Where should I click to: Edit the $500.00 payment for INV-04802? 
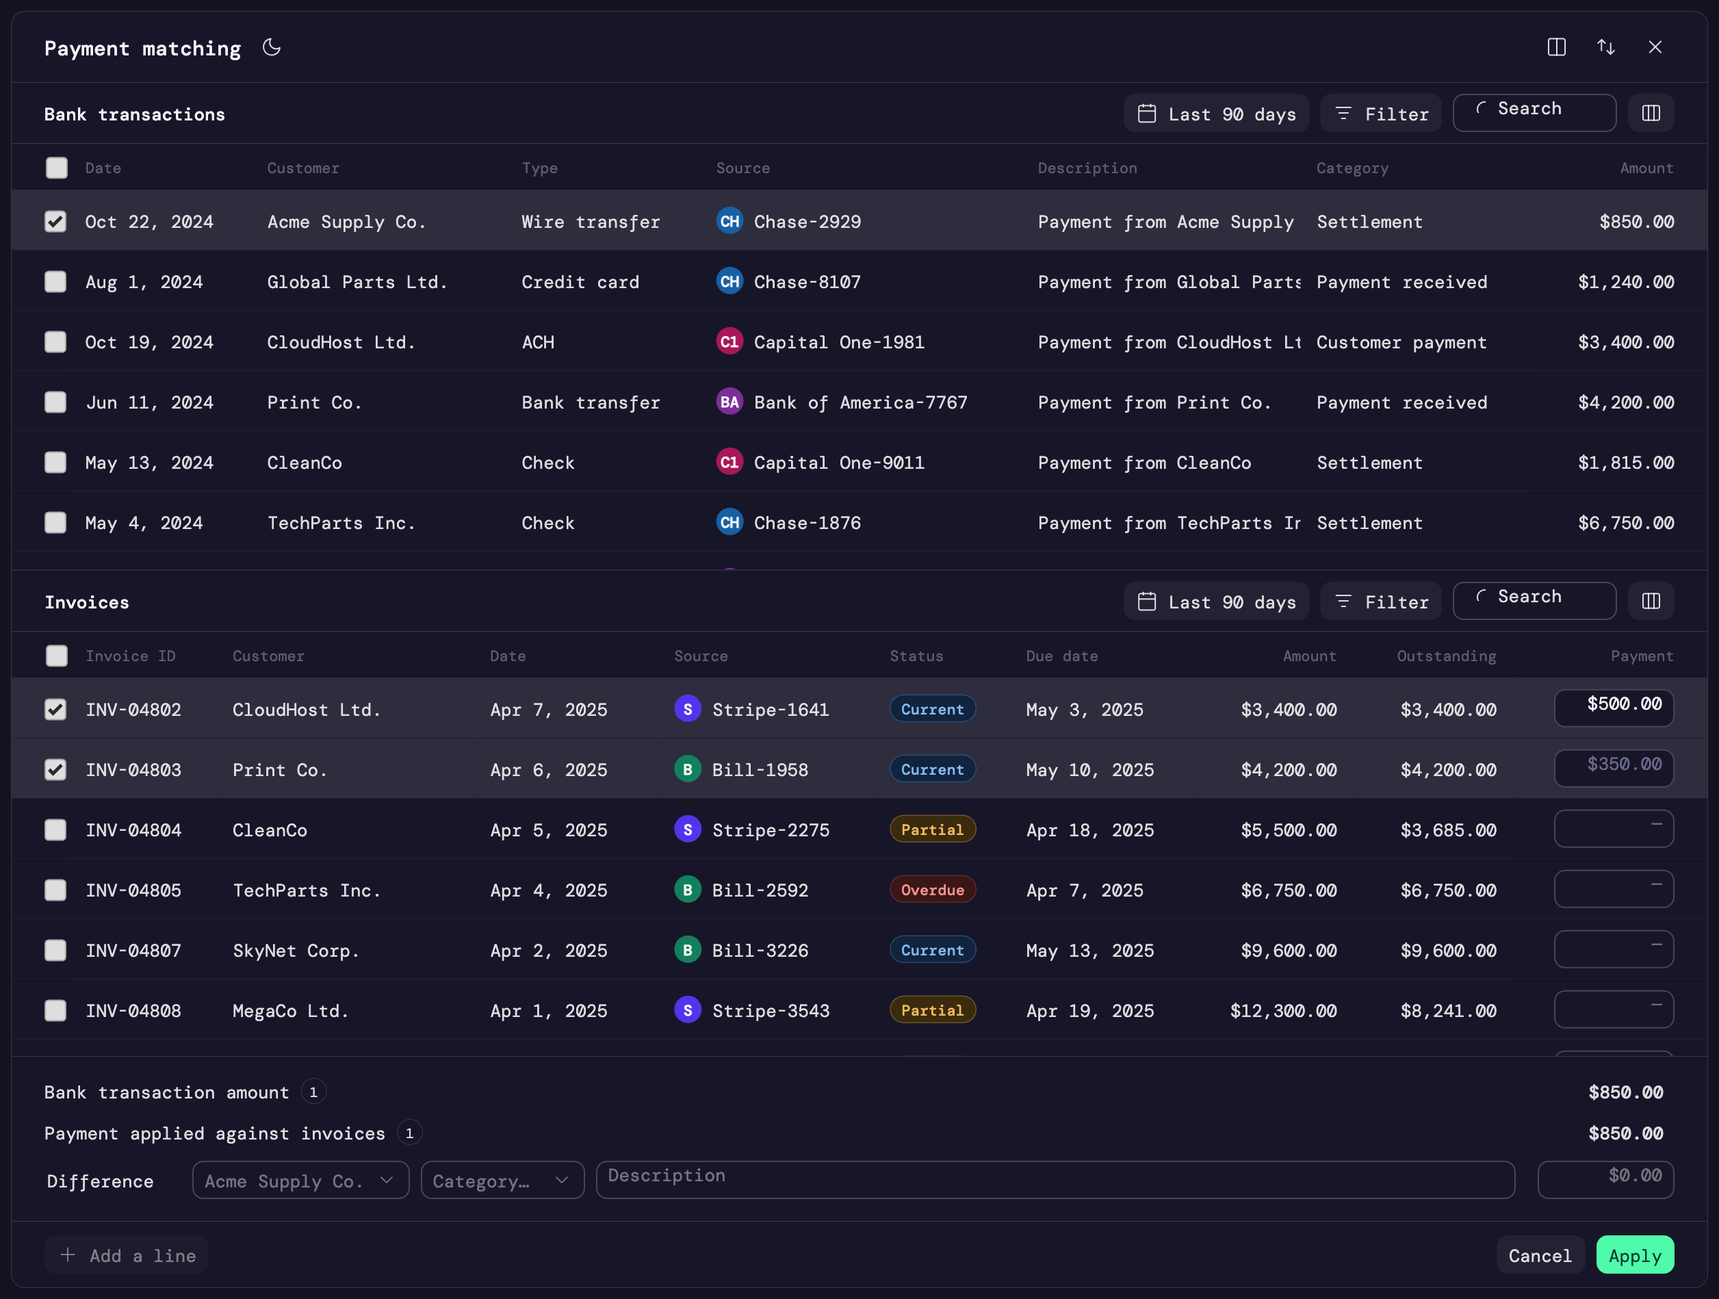pyautogui.click(x=1614, y=708)
